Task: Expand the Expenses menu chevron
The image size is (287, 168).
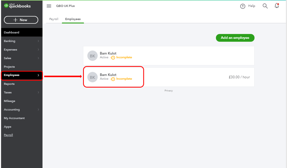Action: click(38, 50)
